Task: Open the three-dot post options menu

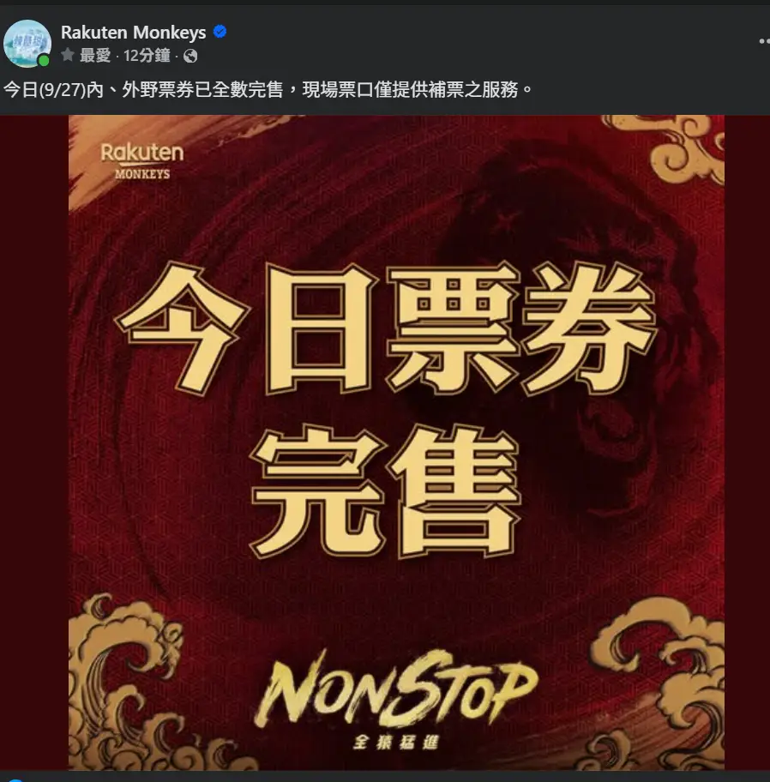Action: [764, 41]
